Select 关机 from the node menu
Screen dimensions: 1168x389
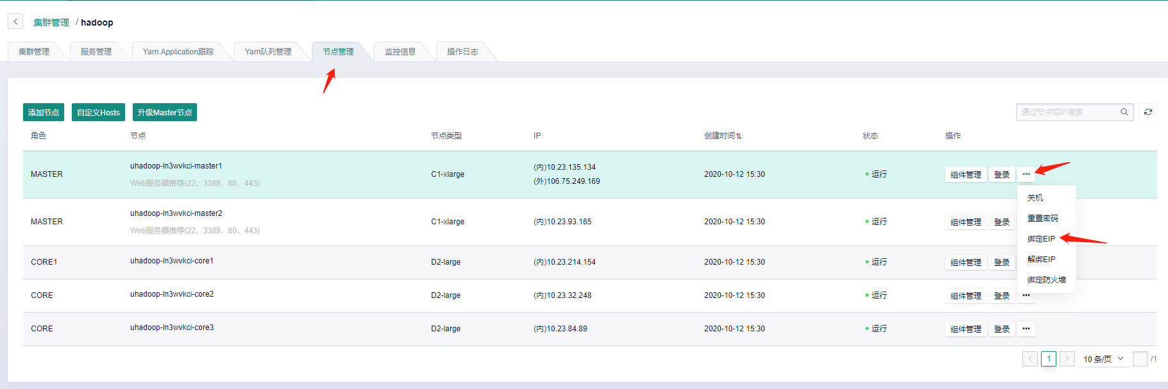point(1035,198)
